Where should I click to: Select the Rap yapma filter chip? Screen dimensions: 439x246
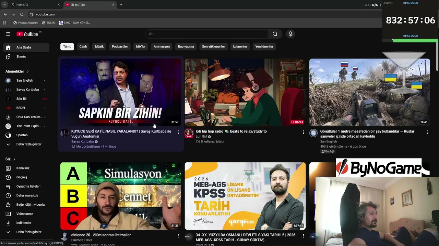tap(186, 46)
